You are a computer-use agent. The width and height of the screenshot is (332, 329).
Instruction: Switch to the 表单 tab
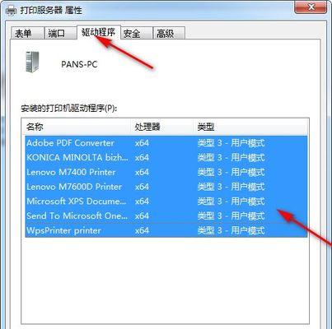27,34
